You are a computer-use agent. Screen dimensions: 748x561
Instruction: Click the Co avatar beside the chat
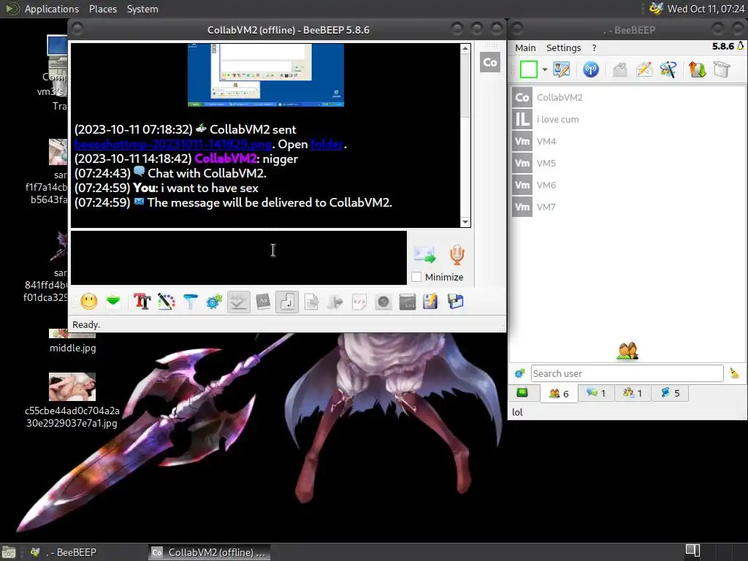[490, 63]
